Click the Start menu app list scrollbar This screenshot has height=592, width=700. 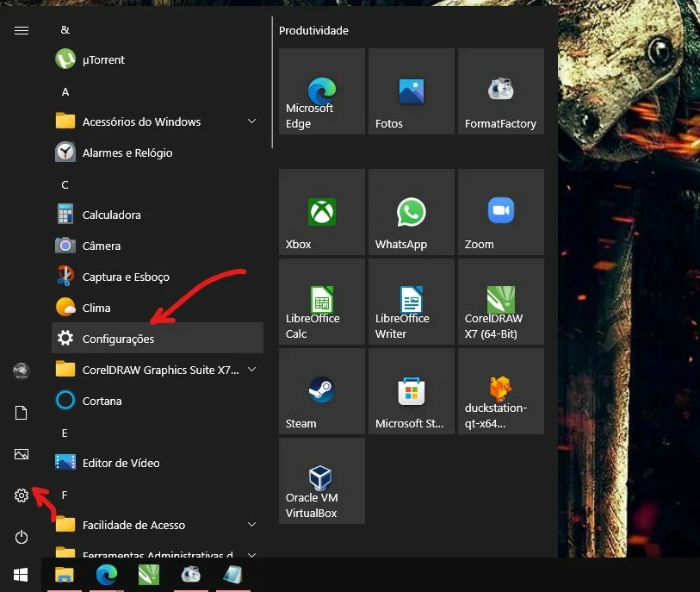pyautogui.click(x=272, y=82)
